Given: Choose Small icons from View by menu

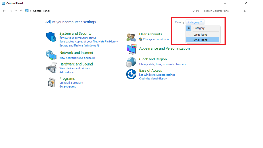Looking at the screenshot, I should tap(203, 40).
